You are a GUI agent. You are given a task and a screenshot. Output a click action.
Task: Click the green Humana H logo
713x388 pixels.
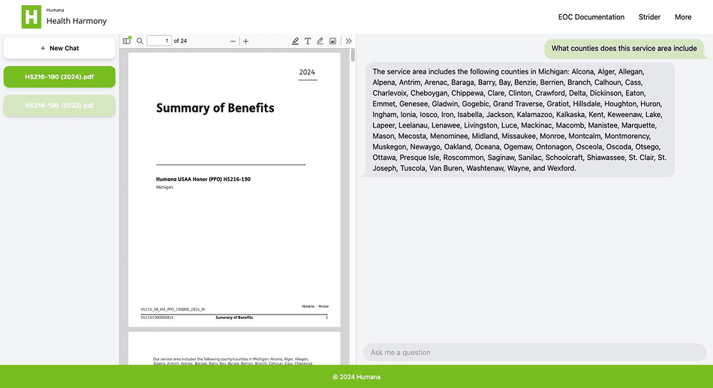[x=32, y=17]
